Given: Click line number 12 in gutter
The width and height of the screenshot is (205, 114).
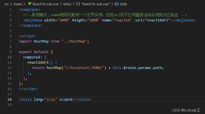Looking at the screenshot, I should coord(9,68).
